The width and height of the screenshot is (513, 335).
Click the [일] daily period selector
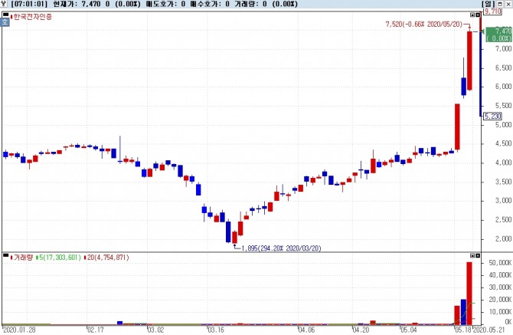point(488,4)
